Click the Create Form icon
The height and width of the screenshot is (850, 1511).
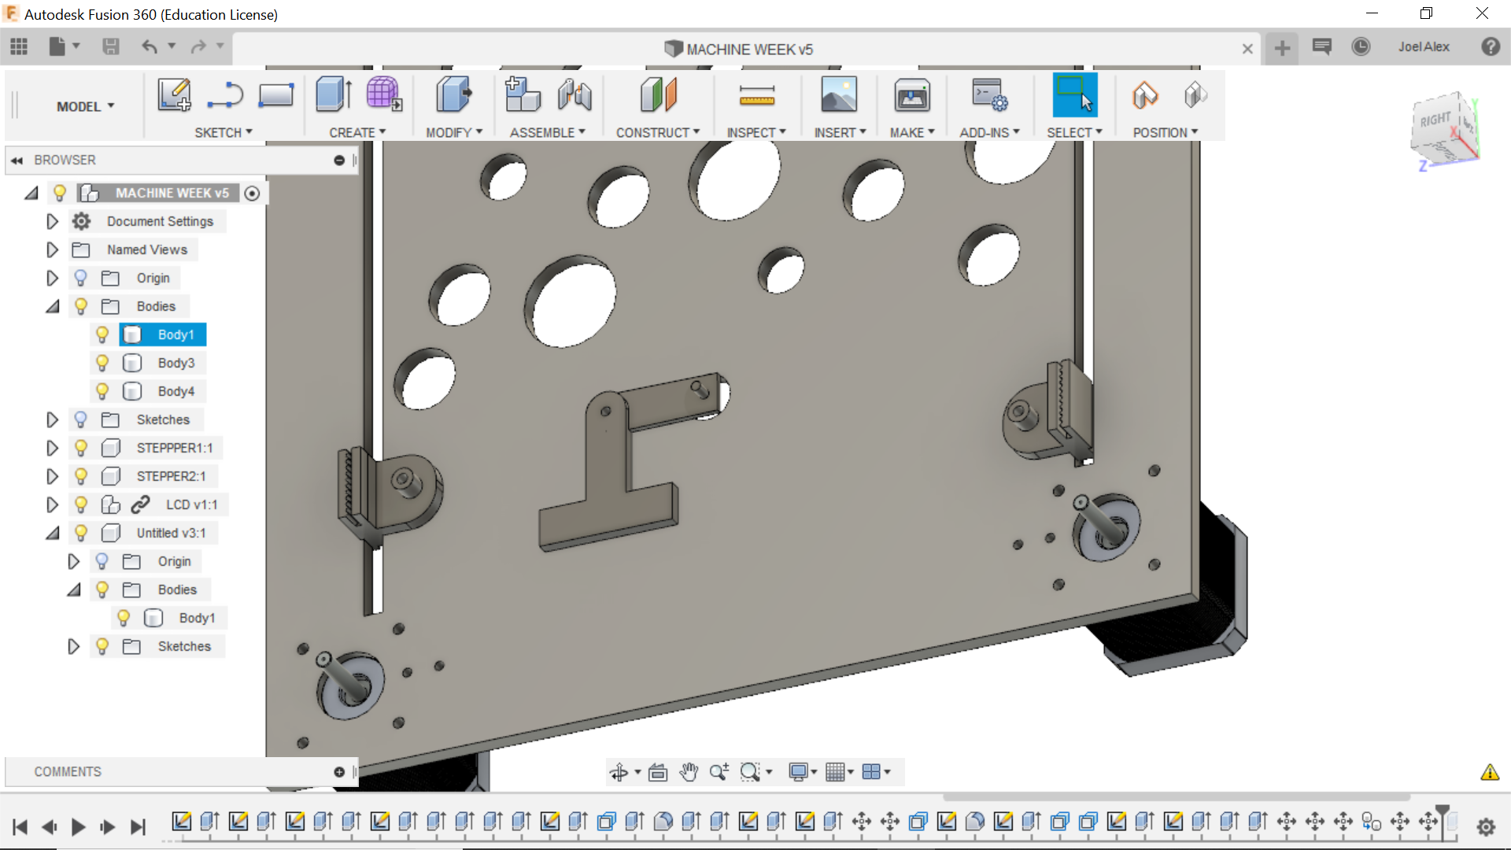pos(383,95)
